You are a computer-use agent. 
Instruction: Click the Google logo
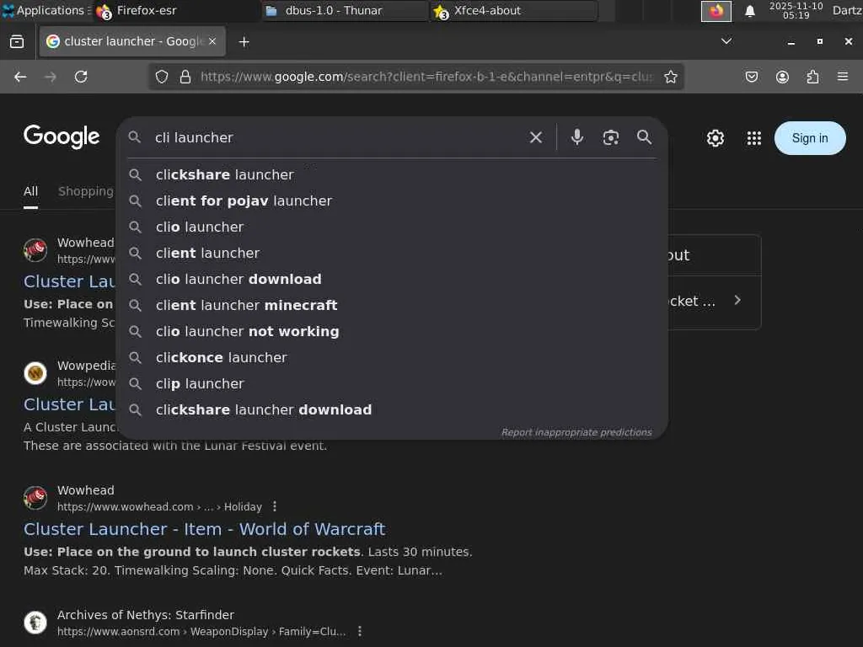62,136
